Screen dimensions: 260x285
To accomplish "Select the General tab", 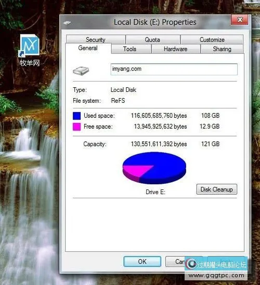I will point(88,48).
